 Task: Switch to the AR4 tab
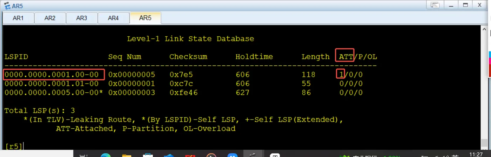click(x=113, y=18)
